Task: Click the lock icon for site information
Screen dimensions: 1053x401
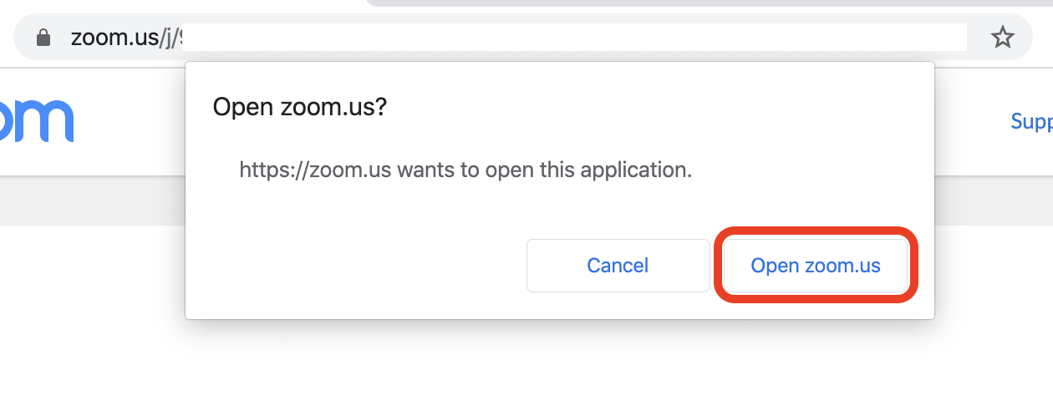Action: coord(44,38)
